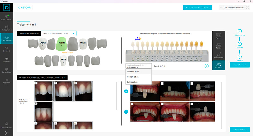Open the Aperçu panel tab
This screenshot has height=136, width=253.
[219, 36]
